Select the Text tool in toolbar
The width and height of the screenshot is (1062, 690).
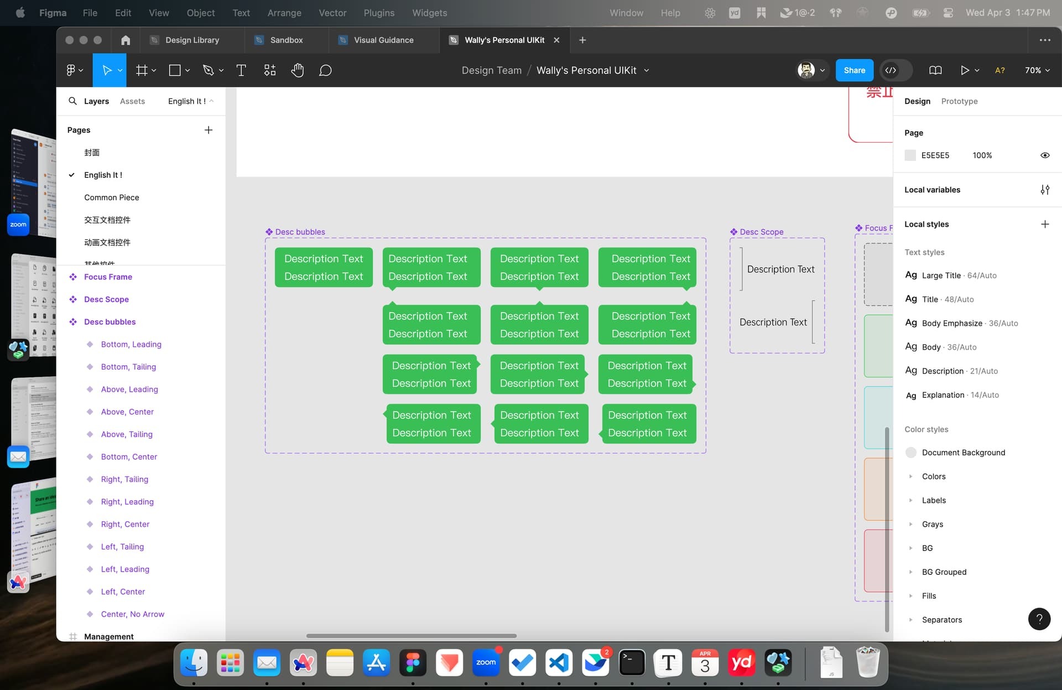click(x=241, y=70)
